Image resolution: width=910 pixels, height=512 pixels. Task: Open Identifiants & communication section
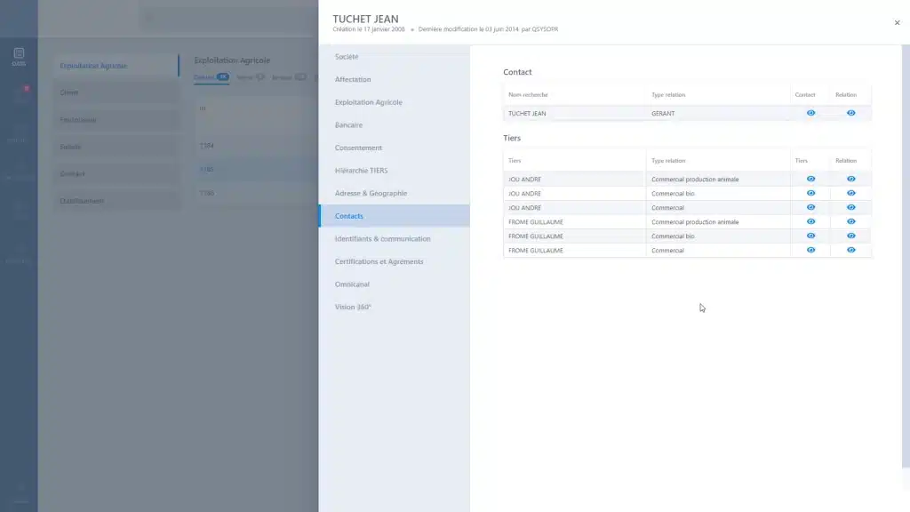tap(382, 239)
